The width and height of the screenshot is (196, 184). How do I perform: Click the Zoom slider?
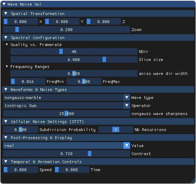click(67, 30)
